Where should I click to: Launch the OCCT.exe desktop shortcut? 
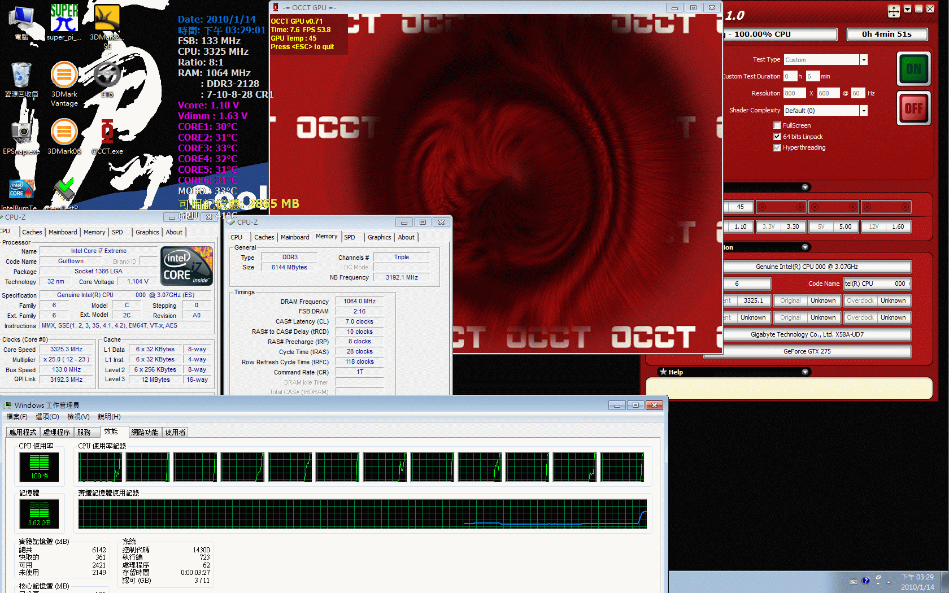[x=107, y=136]
